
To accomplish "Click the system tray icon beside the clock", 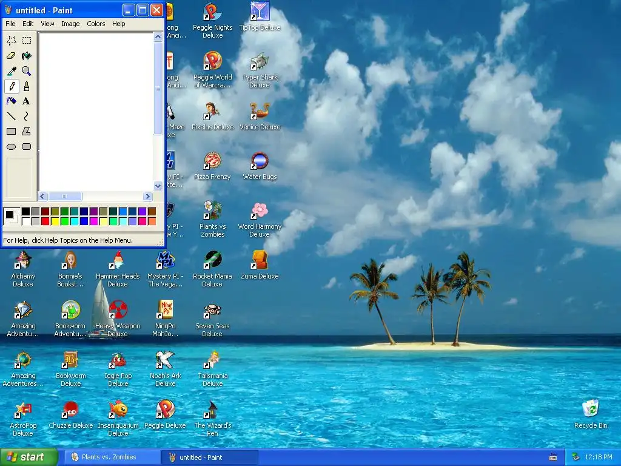I will pyautogui.click(x=576, y=457).
